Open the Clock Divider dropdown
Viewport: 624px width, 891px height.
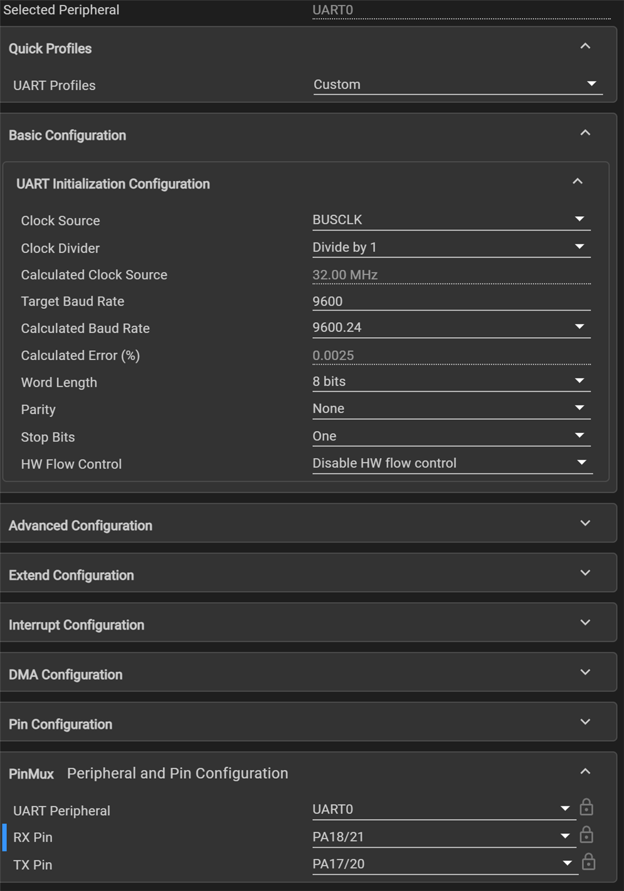pos(451,247)
